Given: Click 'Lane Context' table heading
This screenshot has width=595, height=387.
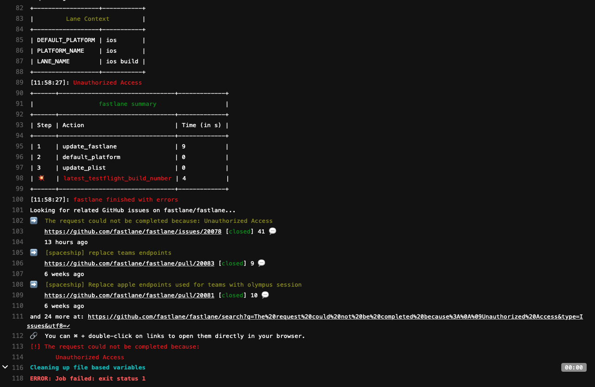Looking at the screenshot, I should [x=88, y=19].
